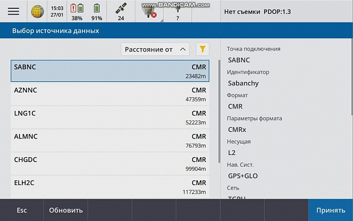Image resolution: width=353 pixels, height=221 pixels.
Task: Click the distance 47359m in AZNNC row
Action: [x=196, y=100]
